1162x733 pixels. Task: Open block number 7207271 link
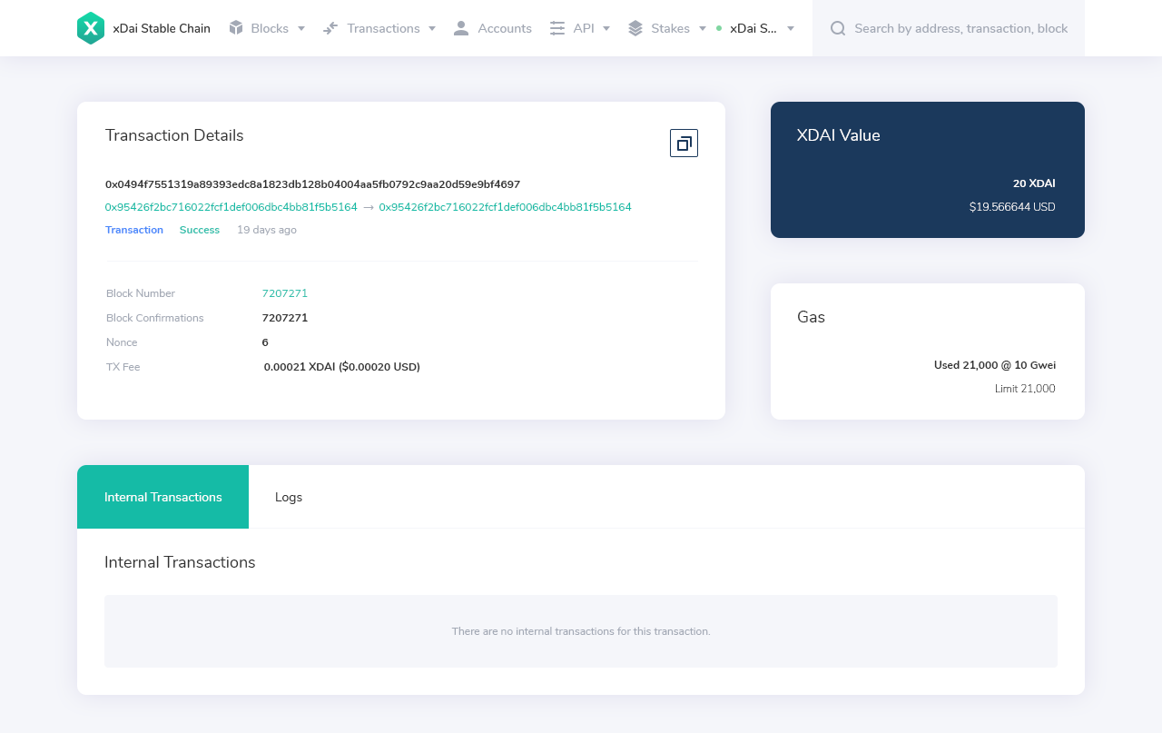pos(285,293)
